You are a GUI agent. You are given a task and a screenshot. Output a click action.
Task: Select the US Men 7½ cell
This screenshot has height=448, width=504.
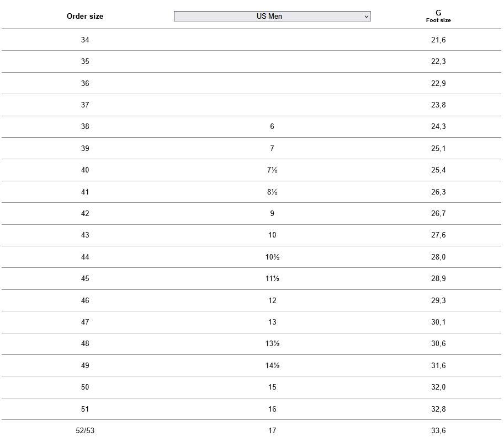(x=272, y=170)
